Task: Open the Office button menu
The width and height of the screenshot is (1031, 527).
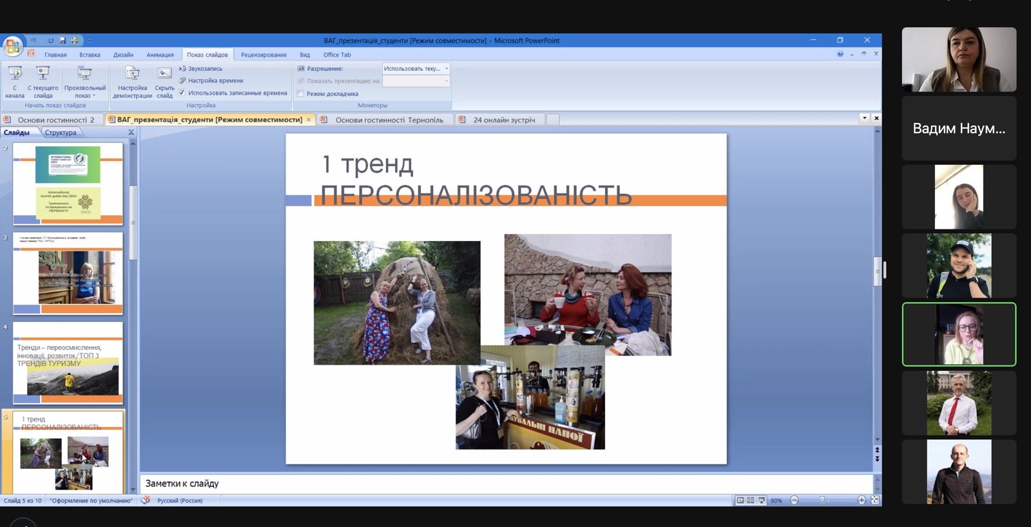Action: (x=12, y=46)
